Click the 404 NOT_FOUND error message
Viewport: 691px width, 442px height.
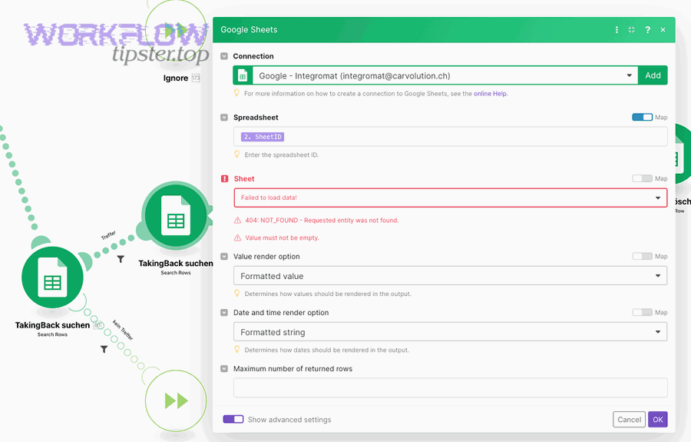pyautogui.click(x=322, y=220)
